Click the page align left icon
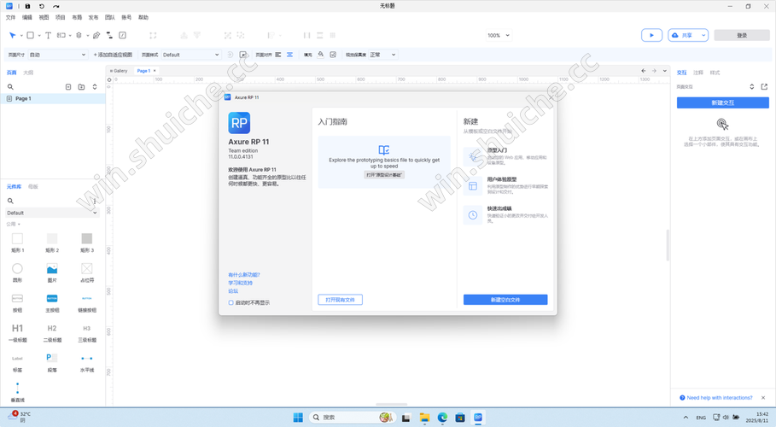 (278, 55)
